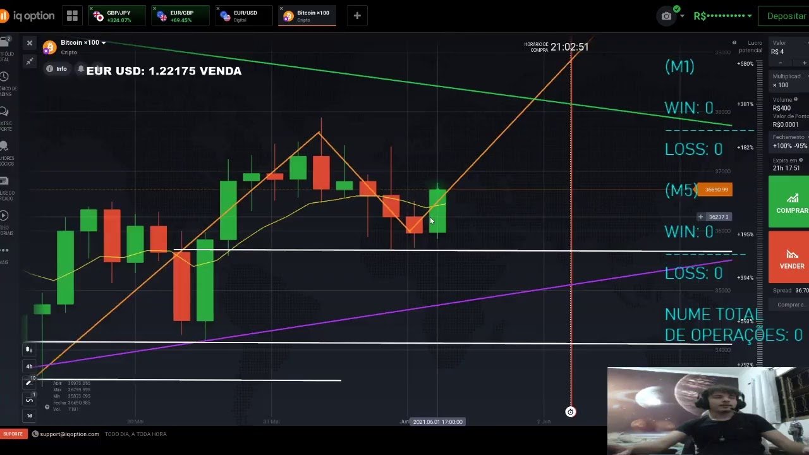Screen dimensions: 809x455
Task: Switch to the EUR/USD Digital tab
Action: coord(243,16)
